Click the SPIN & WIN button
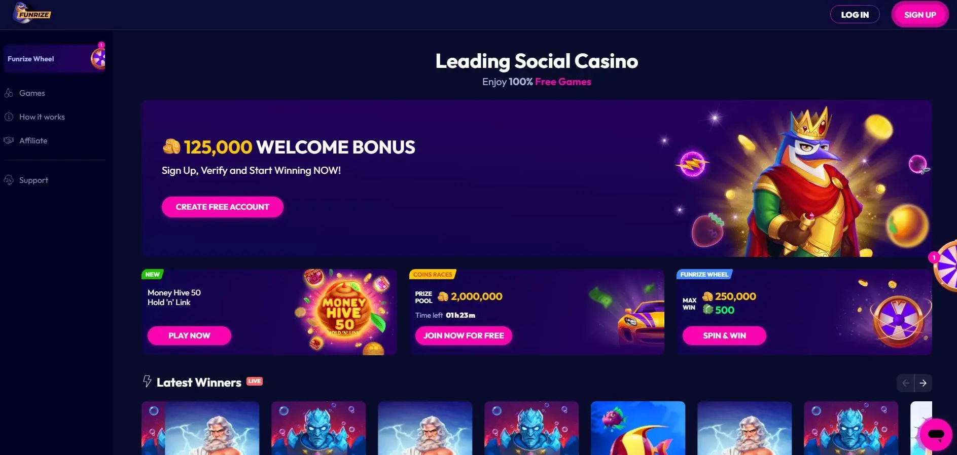The width and height of the screenshot is (957, 455). [724, 335]
